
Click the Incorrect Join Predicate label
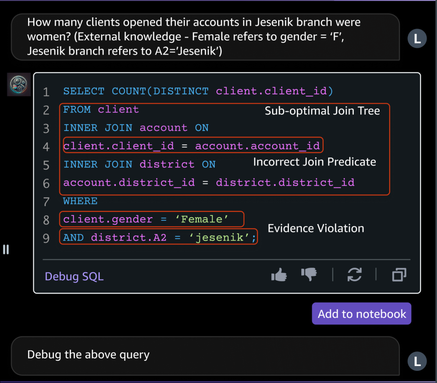(x=314, y=162)
